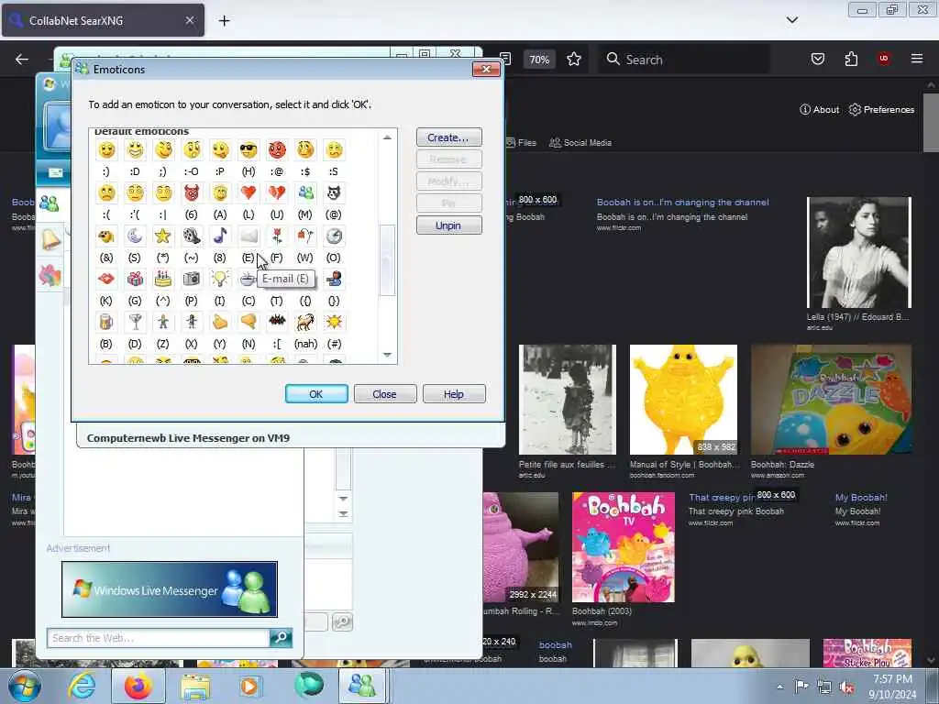Screen dimensions: 939x704
Task: Bookmark page with star icon
Action: tap(574, 60)
